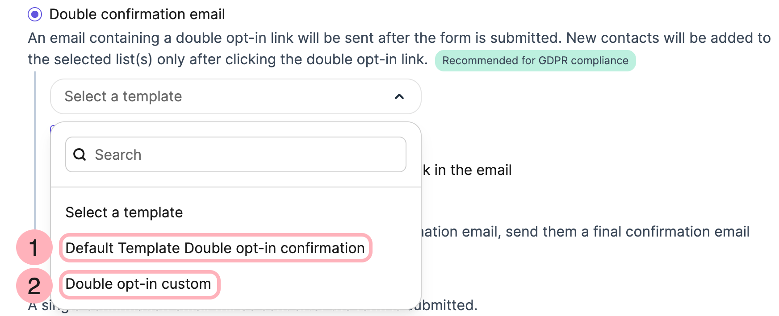Click the pink number 1 marker
The image size is (779, 316).
pos(34,248)
